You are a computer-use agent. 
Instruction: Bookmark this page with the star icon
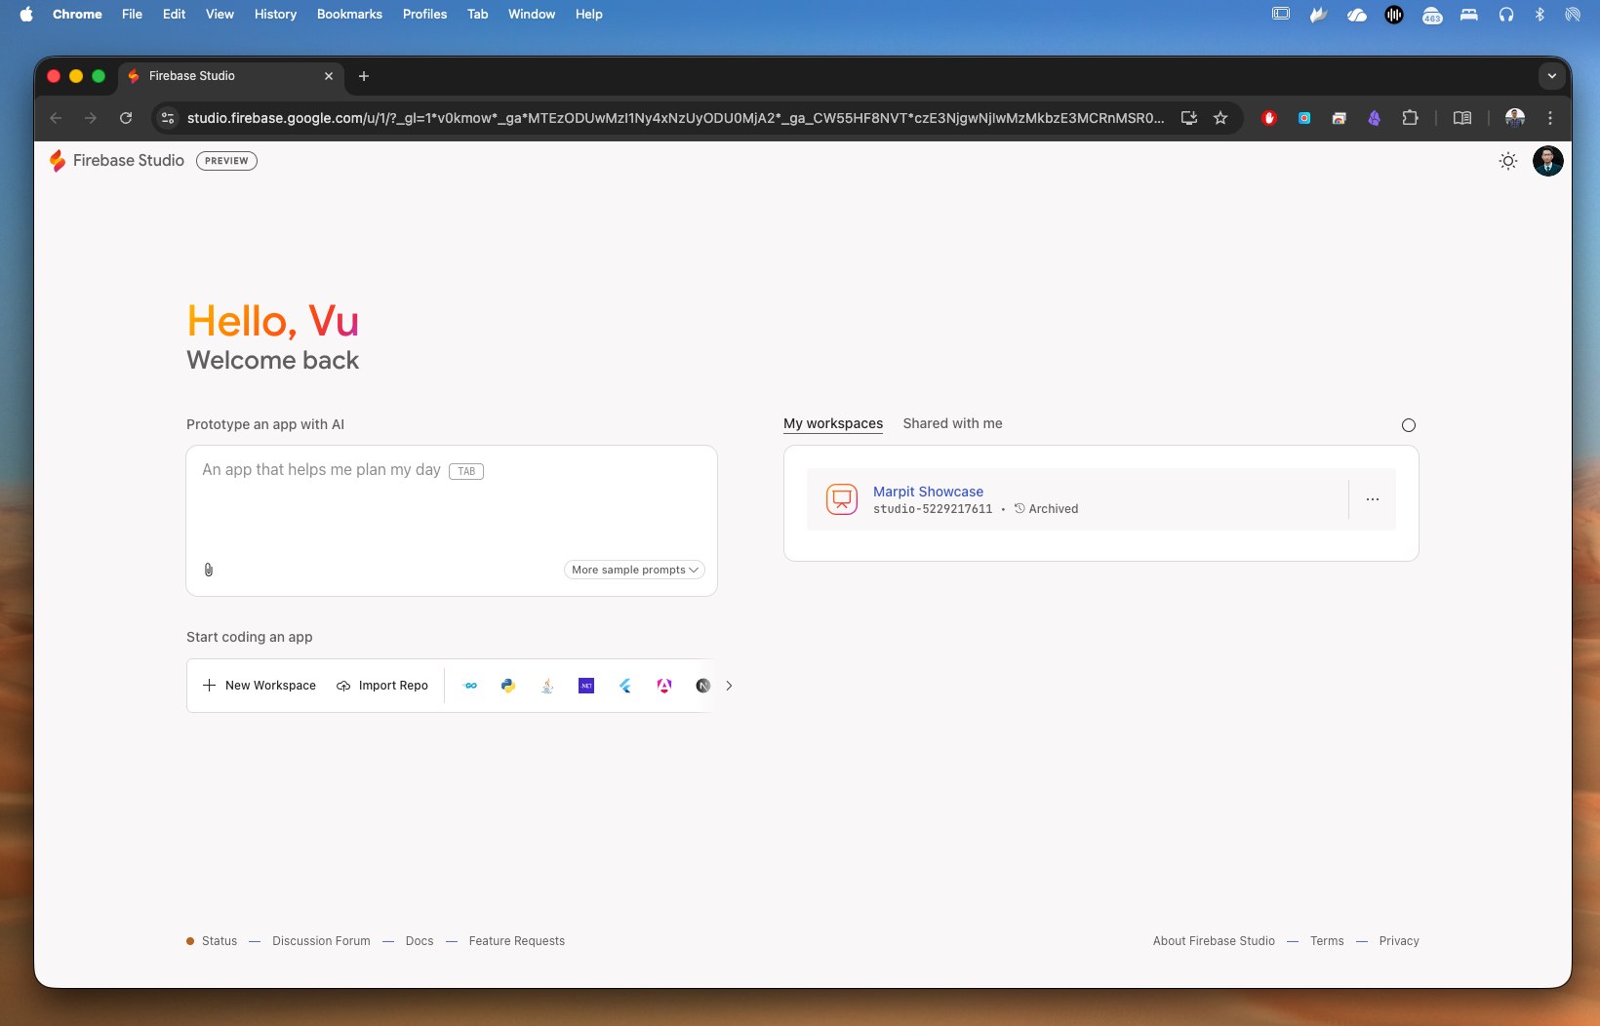(1220, 118)
